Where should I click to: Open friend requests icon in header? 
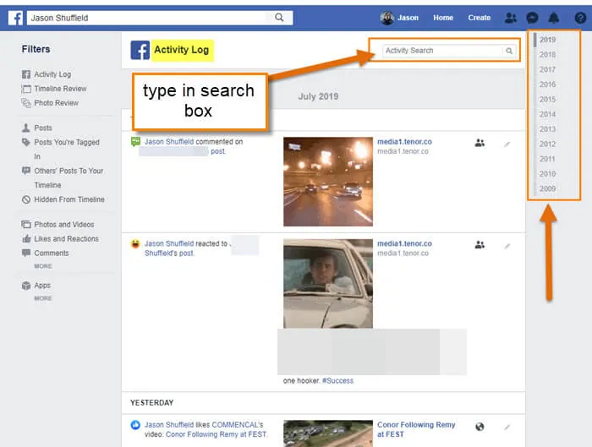[x=511, y=18]
